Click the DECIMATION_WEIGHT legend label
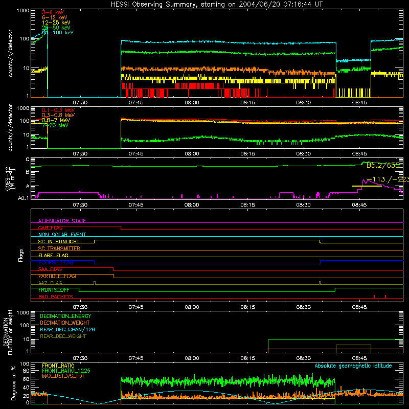Viewport: 409px width, 409px height. pos(65,323)
